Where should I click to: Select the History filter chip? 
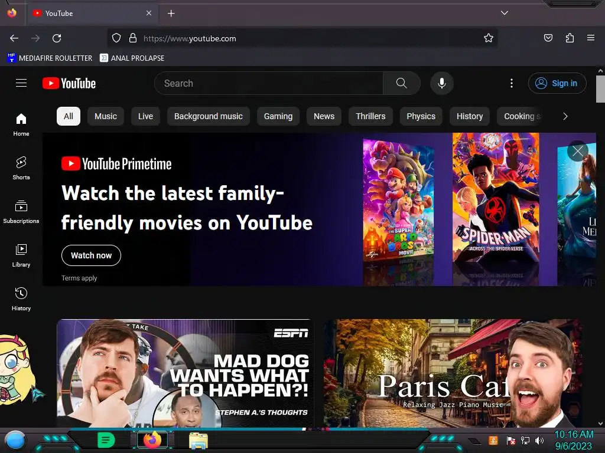(x=470, y=116)
